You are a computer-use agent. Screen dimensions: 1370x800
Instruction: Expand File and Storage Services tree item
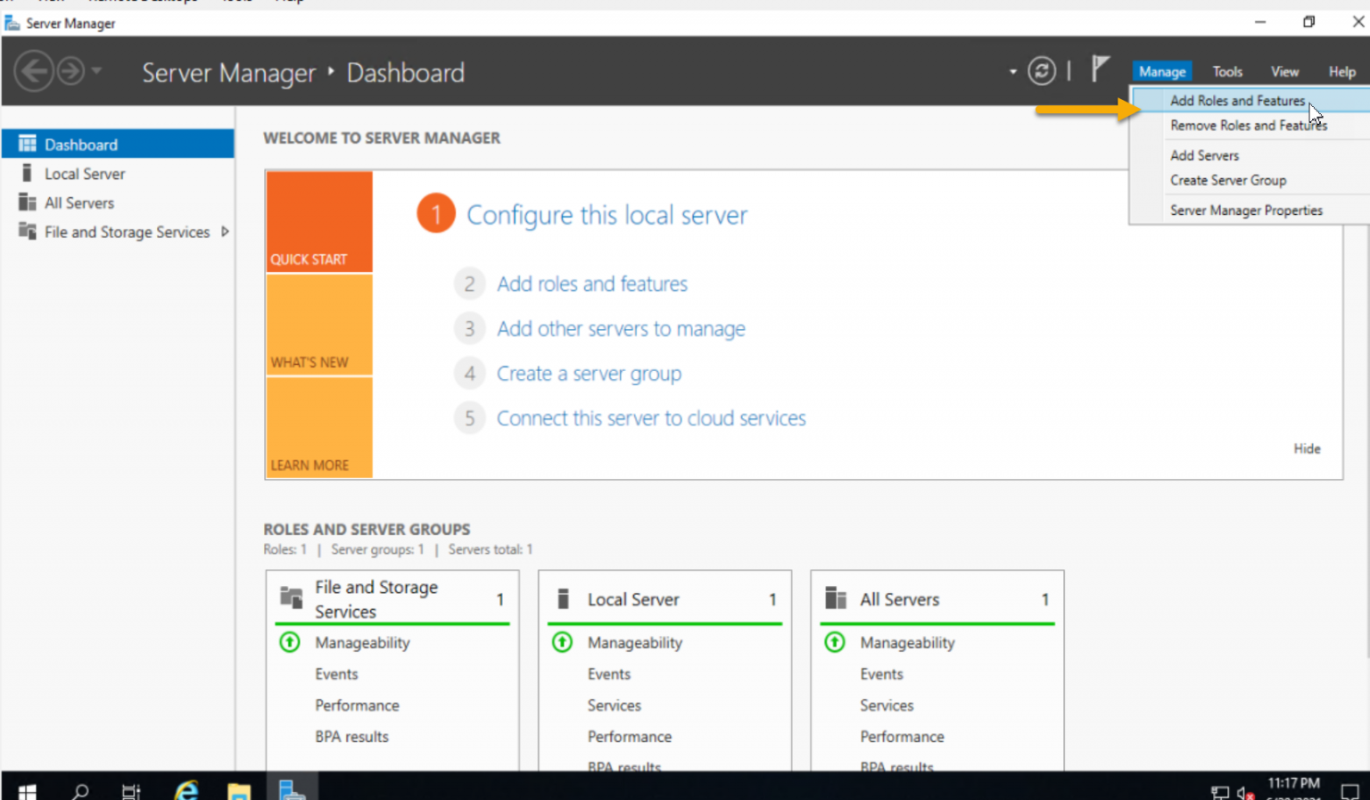[x=226, y=231]
